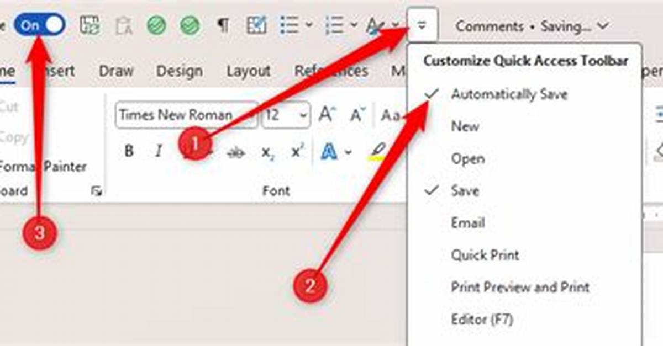
Task: Switch to the Draw tab
Action: 116,71
